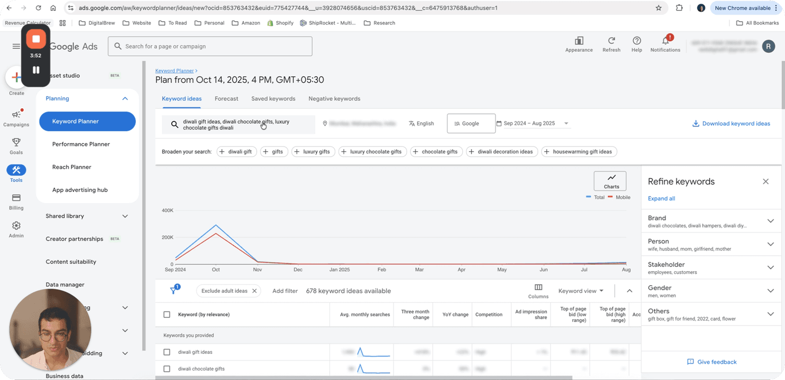
Task: Open the Columns selector
Action: point(538,291)
